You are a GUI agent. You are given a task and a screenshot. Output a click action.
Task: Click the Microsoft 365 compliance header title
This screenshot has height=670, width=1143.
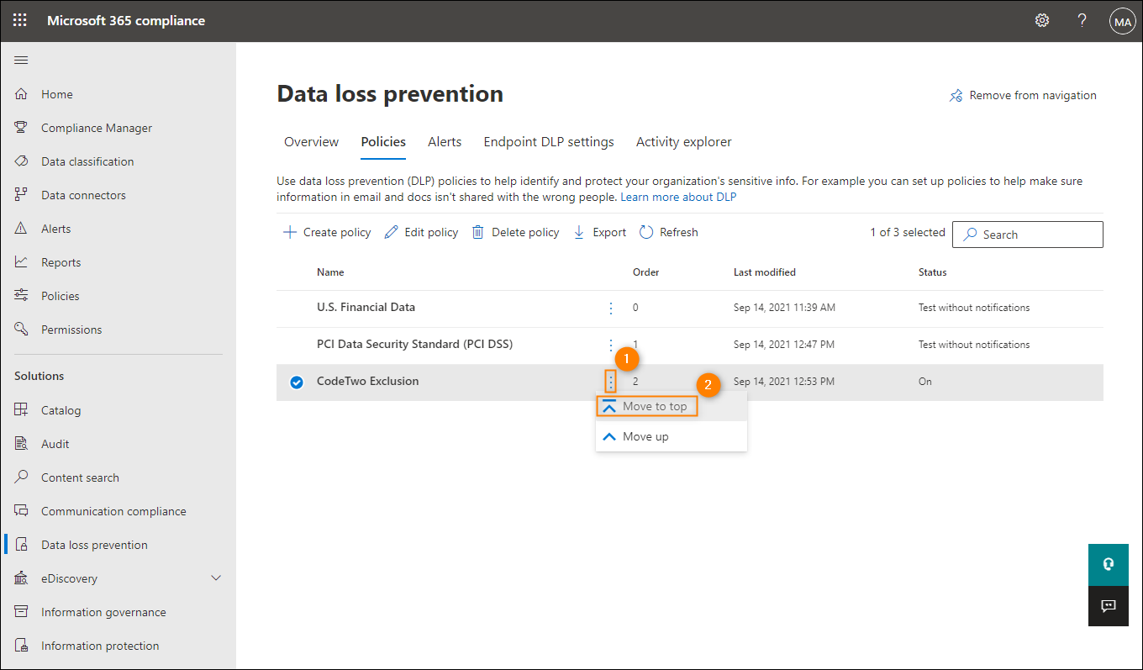[126, 21]
